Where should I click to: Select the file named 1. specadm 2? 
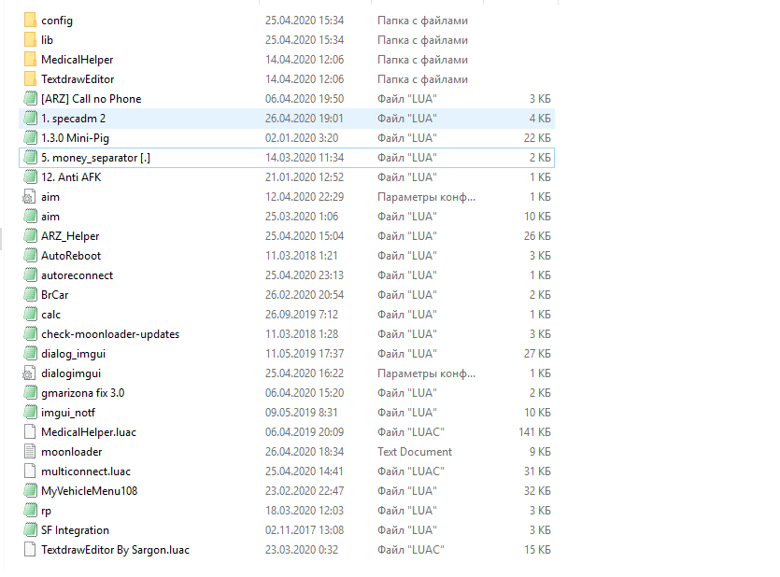[73, 119]
